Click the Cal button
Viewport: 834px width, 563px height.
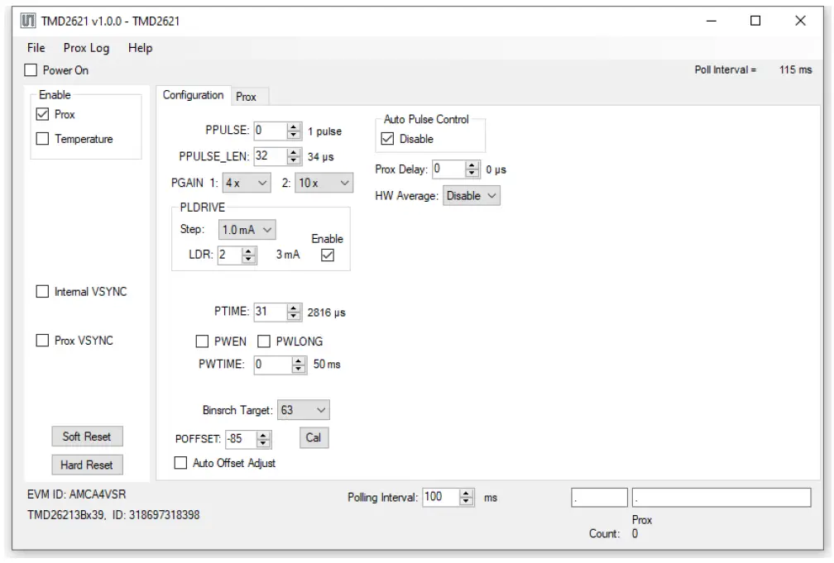313,437
